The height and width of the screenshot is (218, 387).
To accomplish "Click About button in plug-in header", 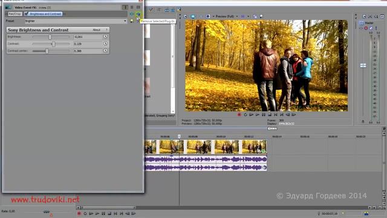I will coord(97,30).
